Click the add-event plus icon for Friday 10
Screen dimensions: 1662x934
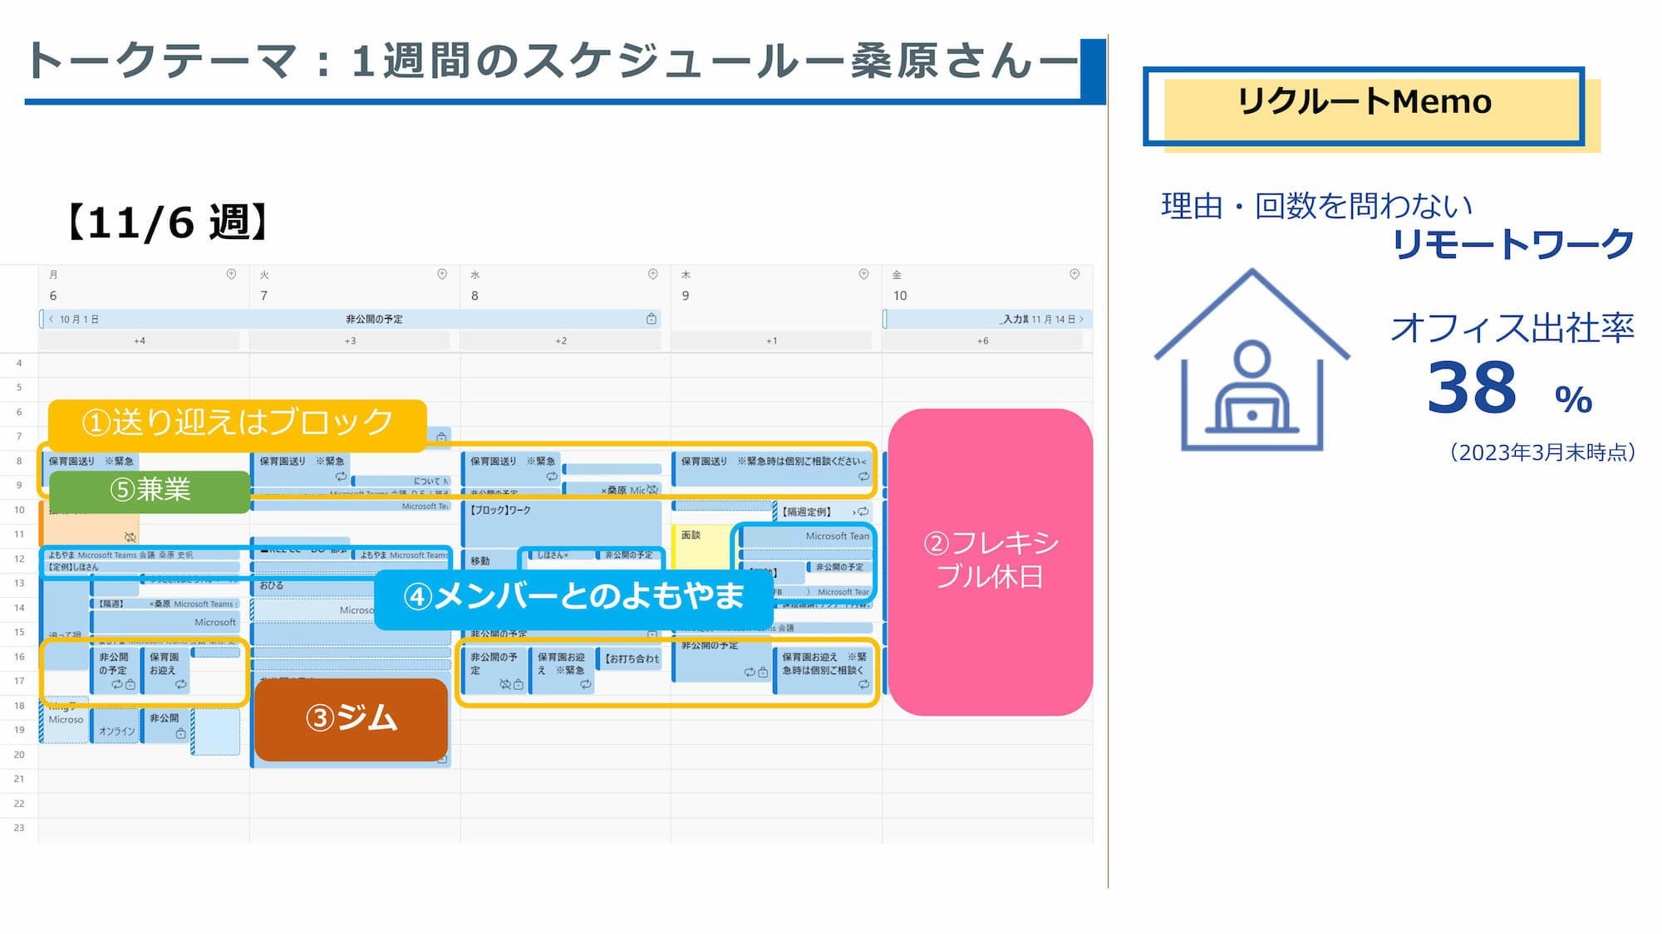1074,274
